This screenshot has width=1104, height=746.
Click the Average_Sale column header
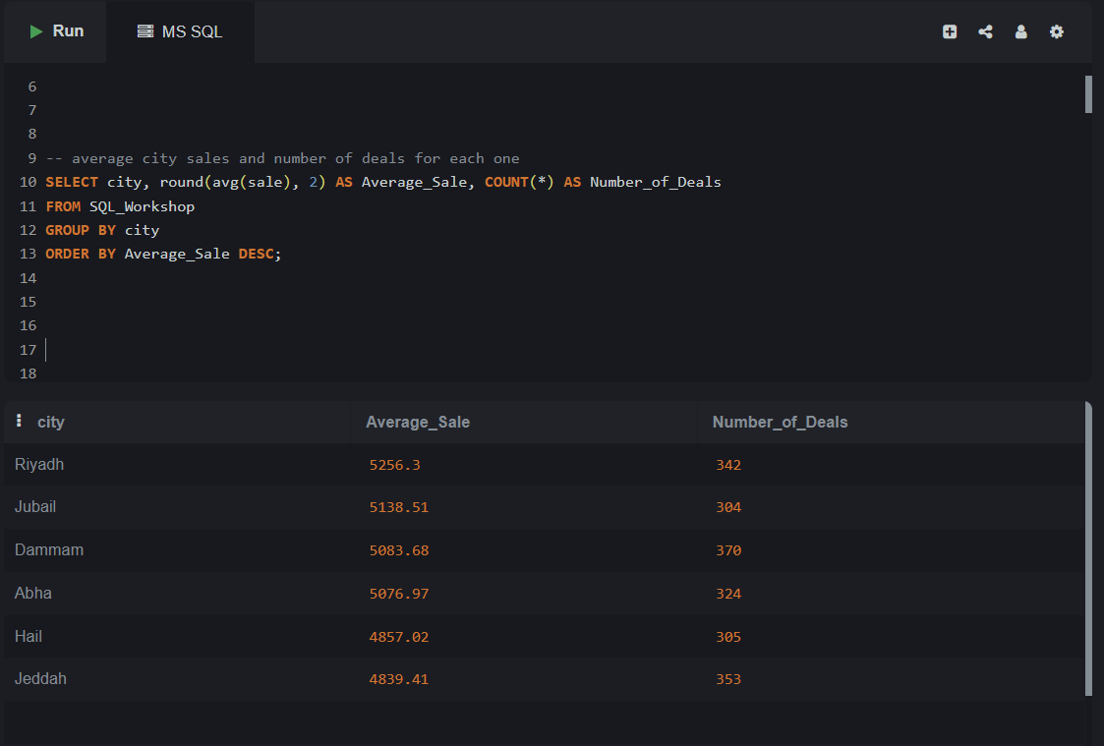(x=418, y=423)
